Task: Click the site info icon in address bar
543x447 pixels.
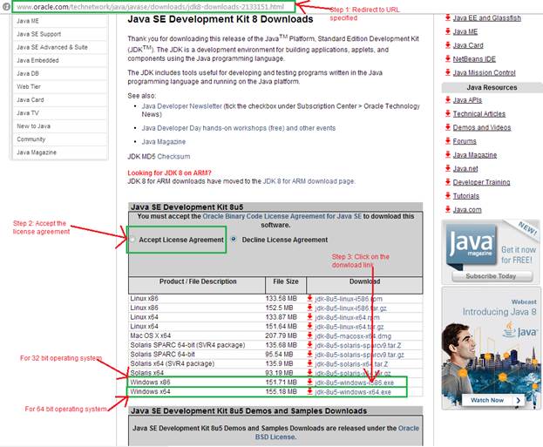Action: (6, 6)
